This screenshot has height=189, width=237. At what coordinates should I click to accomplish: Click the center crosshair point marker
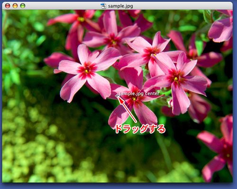pyautogui.click(x=117, y=96)
